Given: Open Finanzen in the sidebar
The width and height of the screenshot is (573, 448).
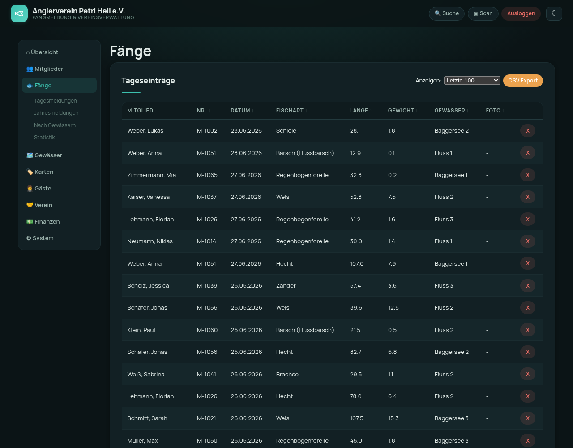Looking at the screenshot, I should click(59, 222).
